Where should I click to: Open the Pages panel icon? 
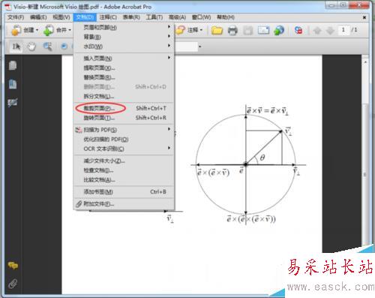coord(13,65)
